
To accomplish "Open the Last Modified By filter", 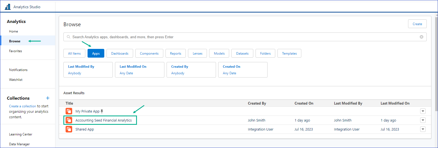I will (88, 70).
